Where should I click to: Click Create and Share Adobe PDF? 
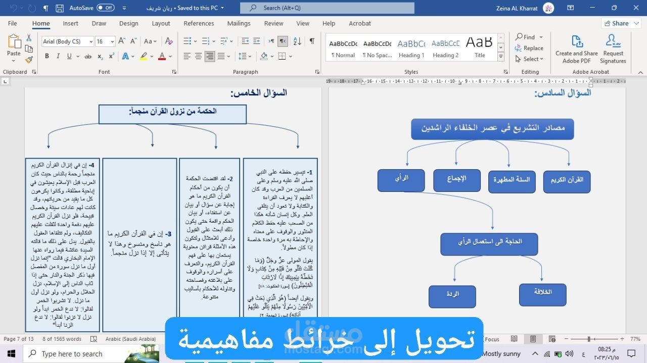pos(576,48)
